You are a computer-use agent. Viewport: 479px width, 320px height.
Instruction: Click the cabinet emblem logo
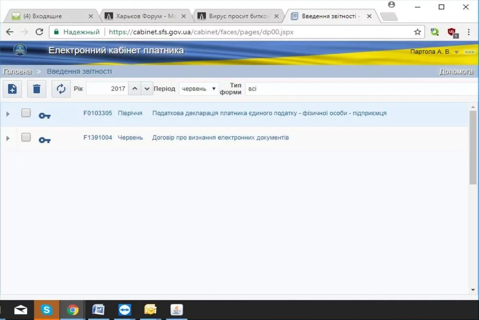[20, 49]
